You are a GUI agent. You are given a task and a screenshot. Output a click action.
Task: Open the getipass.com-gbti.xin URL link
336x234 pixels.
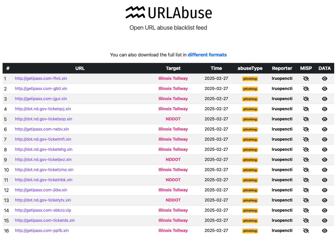coord(41,89)
